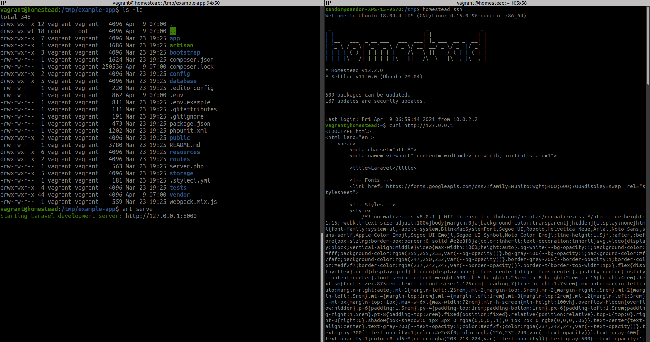Click 'composer.lock' in the listing
This screenshot has width=650, height=342.
click(192, 67)
